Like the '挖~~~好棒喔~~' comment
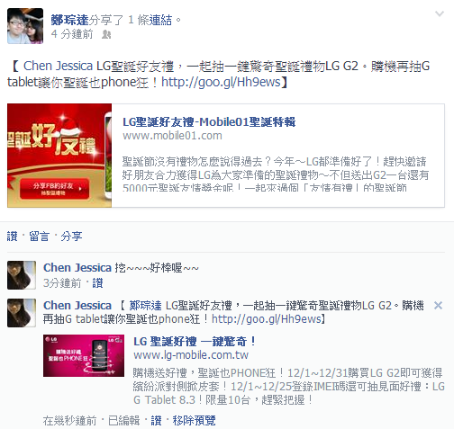Image resolution: width=454 pixels, height=429 pixels. click(x=97, y=283)
